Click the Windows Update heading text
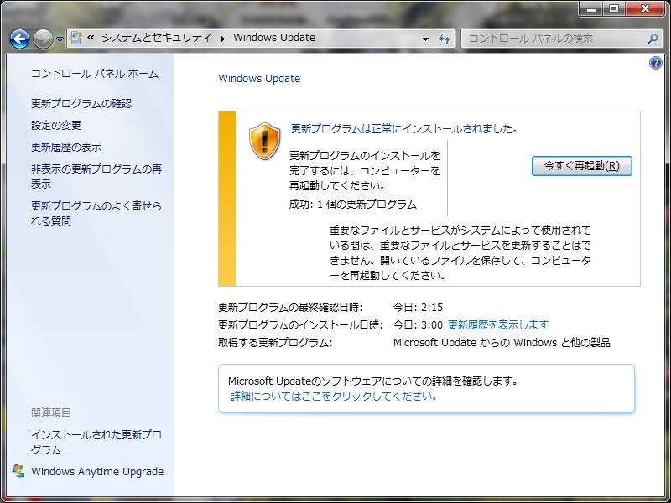The width and height of the screenshot is (671, 503). tap(259, 78)
